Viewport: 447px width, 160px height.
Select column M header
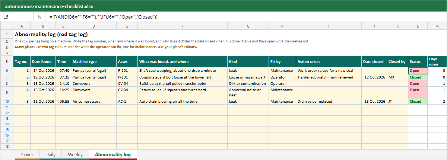pyautogui.click(x=437, y=26)
